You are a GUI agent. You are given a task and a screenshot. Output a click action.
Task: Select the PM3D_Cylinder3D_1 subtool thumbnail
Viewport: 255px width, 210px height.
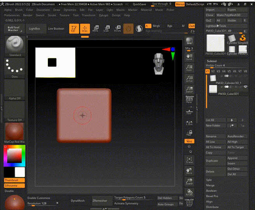(x=213, y=78)
